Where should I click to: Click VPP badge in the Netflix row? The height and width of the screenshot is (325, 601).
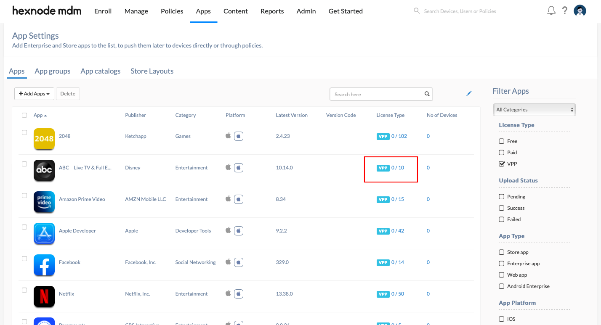(x=383, y=294)
